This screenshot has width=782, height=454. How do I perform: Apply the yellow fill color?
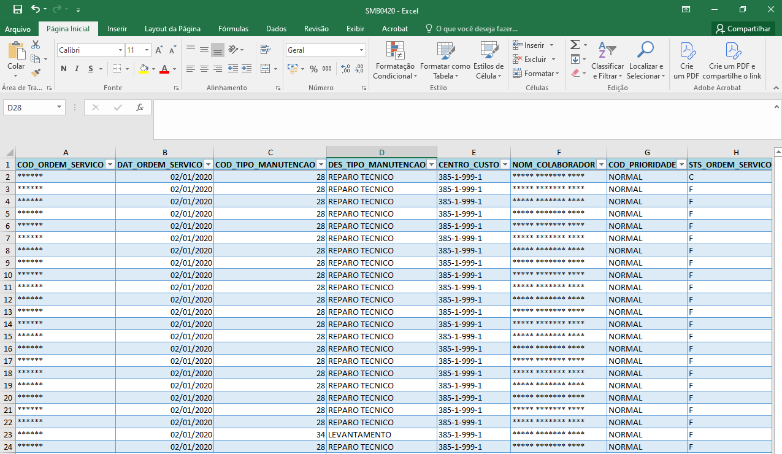pos(143,69)
